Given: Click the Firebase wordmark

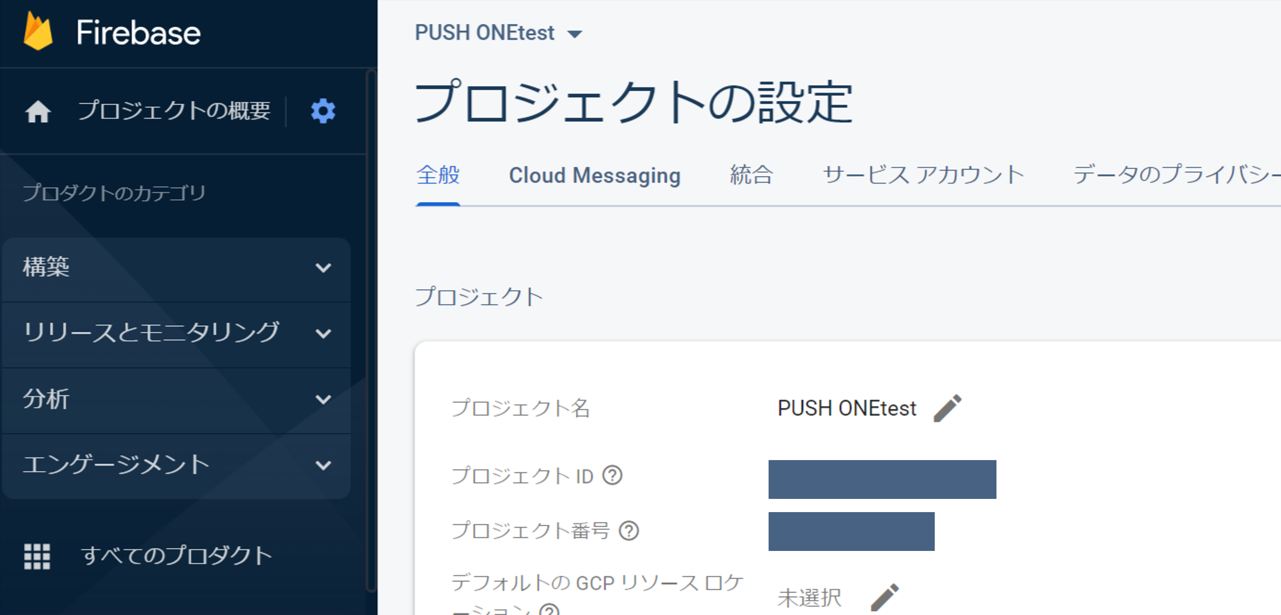Looking at the screenshot, I should (138, 33).
